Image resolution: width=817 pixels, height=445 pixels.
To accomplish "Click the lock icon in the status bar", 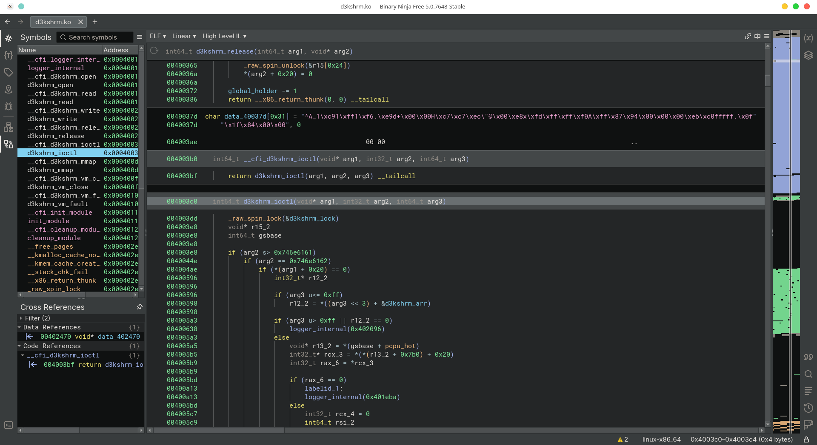I will point(806,439).
